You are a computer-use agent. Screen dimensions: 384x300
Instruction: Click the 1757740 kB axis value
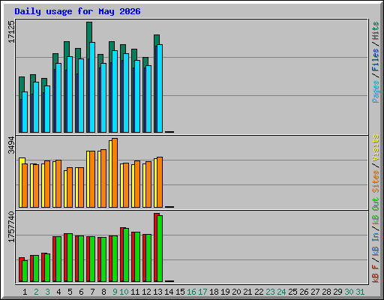[11, 226]
